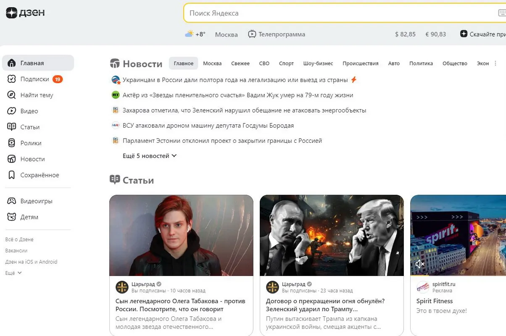Image resolution: width=506 pixels, height=336 pixels.
Task: Read the news about Парламент Эстонии
Action: [222, 141]
